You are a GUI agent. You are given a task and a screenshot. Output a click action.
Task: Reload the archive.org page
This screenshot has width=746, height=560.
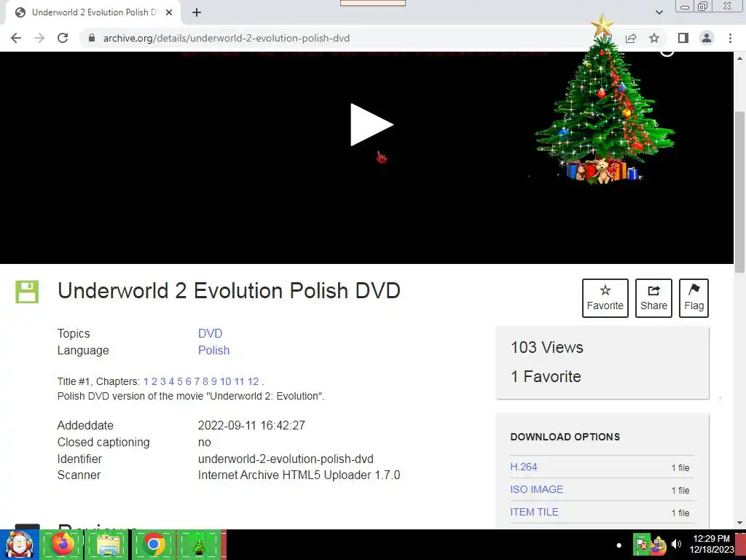tap(63, 38)
